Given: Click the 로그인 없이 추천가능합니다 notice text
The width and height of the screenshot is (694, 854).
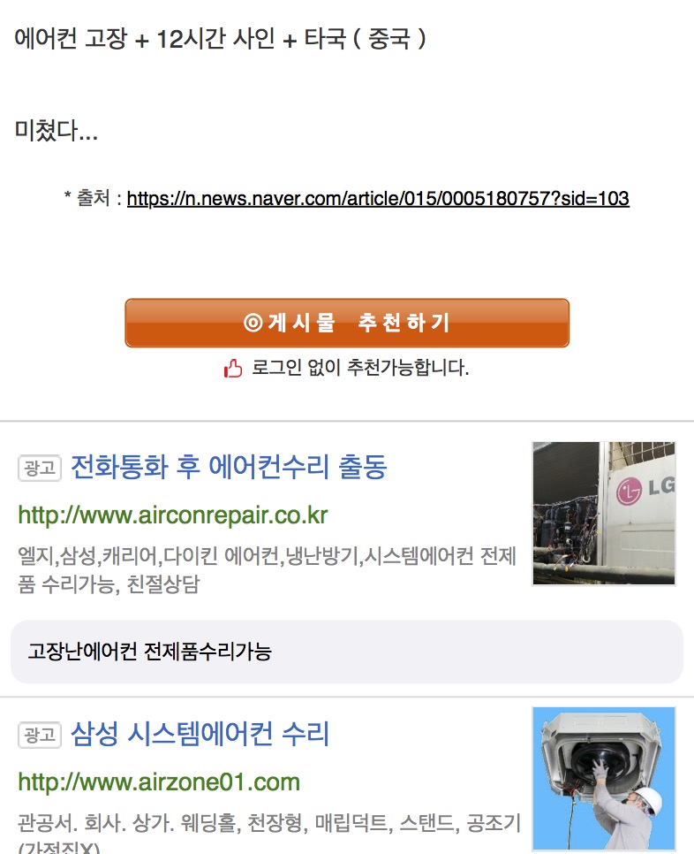Looking at the screenshot, I should click(x=360, y=368).
